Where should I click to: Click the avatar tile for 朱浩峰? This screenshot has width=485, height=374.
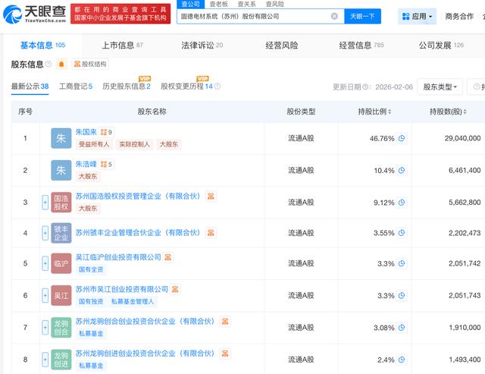coord(61,170)
